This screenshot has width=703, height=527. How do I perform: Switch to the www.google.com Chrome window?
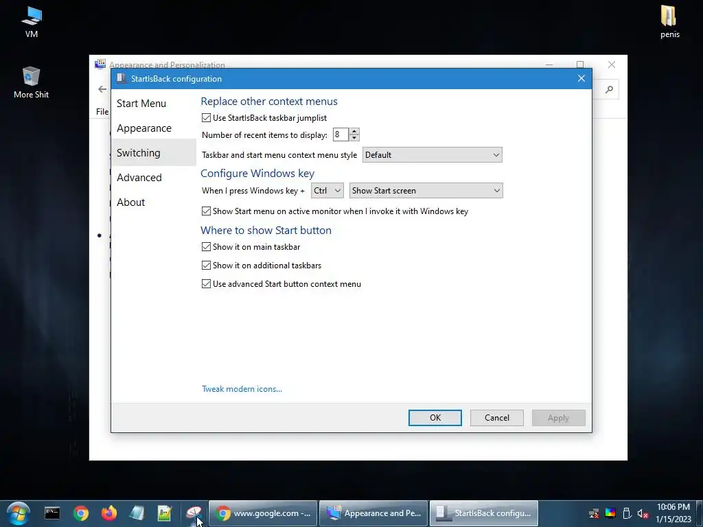(x=263, y=513)
